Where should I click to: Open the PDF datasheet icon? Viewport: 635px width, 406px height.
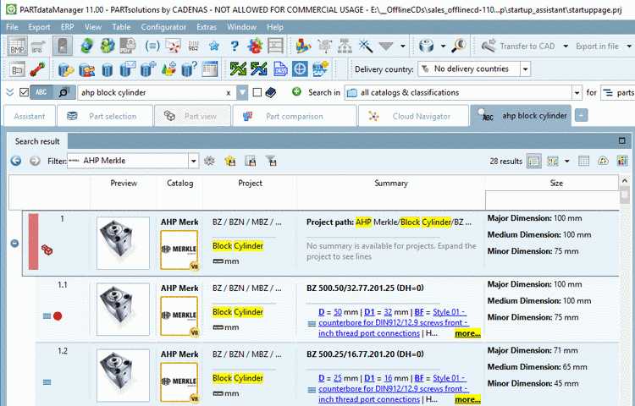pos(128,46)
